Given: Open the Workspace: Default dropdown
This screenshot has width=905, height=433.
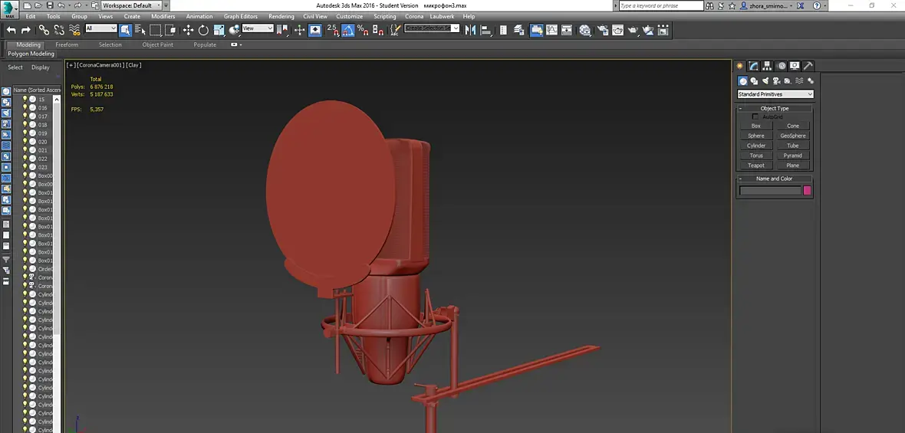Looking at the screenshot, I should pos(131,5).
